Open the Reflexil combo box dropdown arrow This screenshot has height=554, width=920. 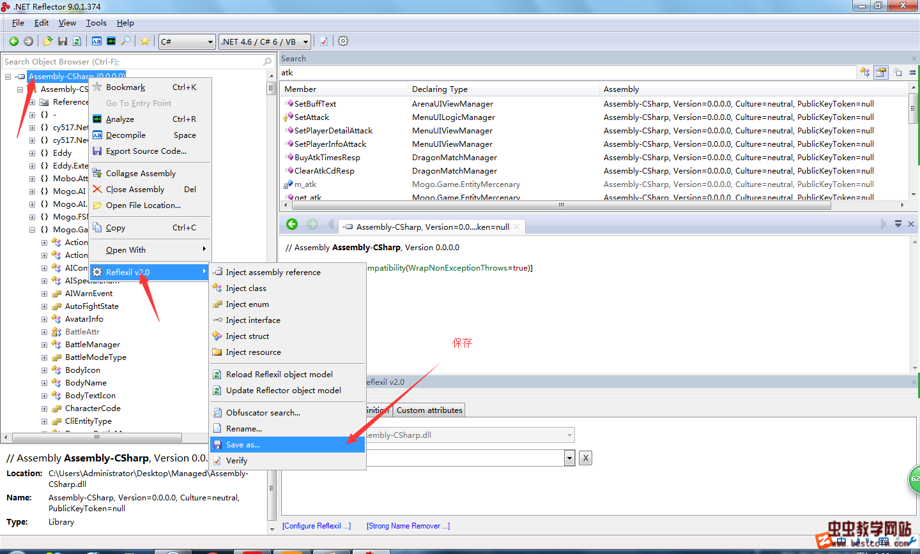pyautogui.click(x=570, y=458)
